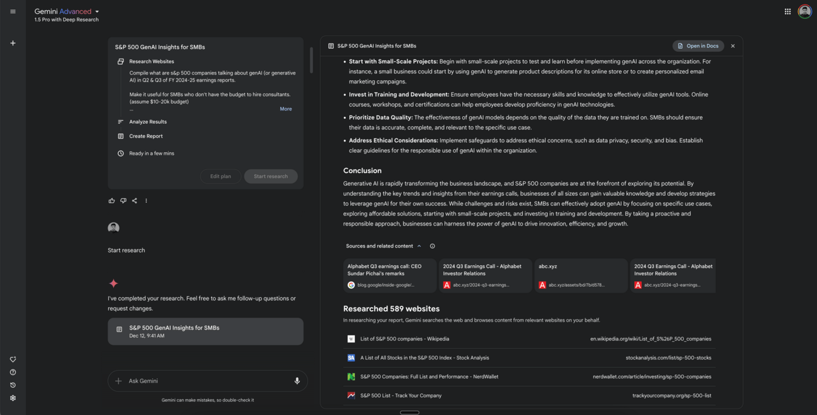Open the main hamburger menu
This screenshot has width=817, height=415.
[13, 11]
